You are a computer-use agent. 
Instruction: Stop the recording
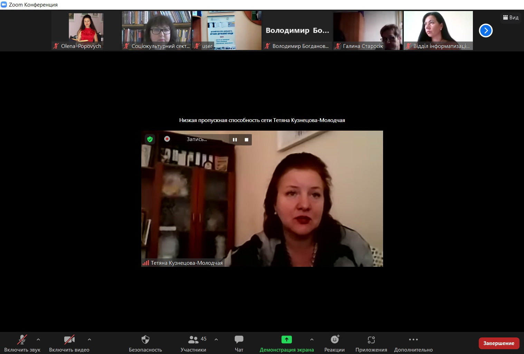pos(246,140)
